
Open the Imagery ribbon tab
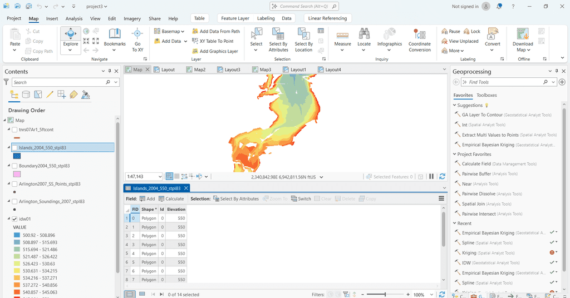coord(132,18)
